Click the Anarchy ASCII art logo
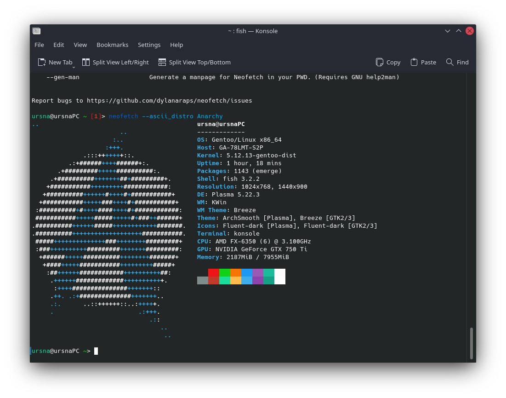506x398 pixels. click(109, 230)
